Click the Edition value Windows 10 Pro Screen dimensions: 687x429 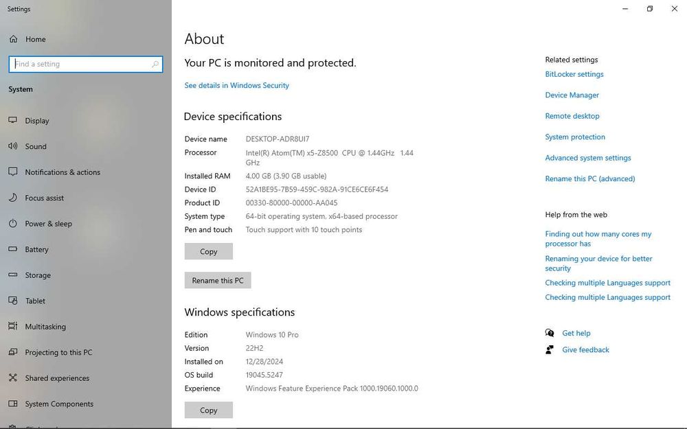tap(271, 334)
